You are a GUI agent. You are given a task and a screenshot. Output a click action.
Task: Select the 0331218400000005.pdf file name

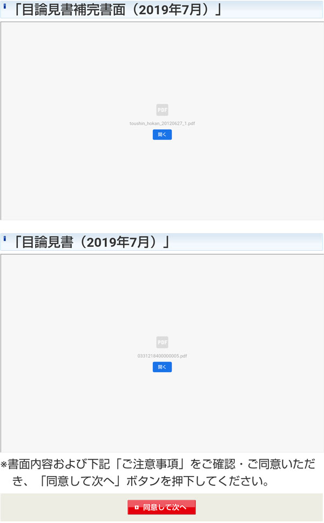pyautogui.click(x=162, y=356)
